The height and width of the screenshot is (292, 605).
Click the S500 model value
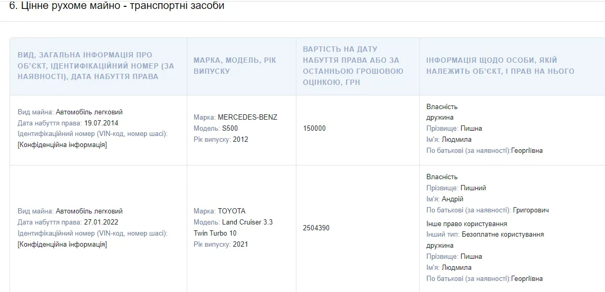(230, 129)
